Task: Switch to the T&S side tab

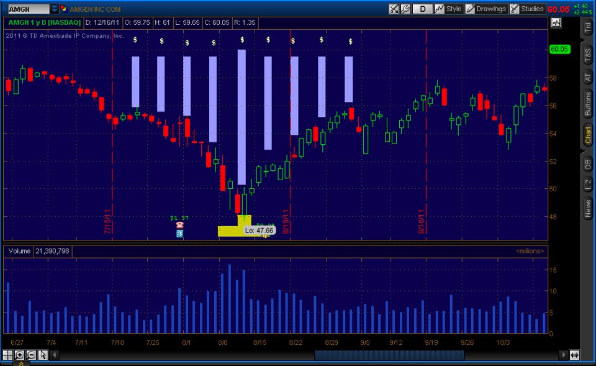Action: click(x=588, y=55)
